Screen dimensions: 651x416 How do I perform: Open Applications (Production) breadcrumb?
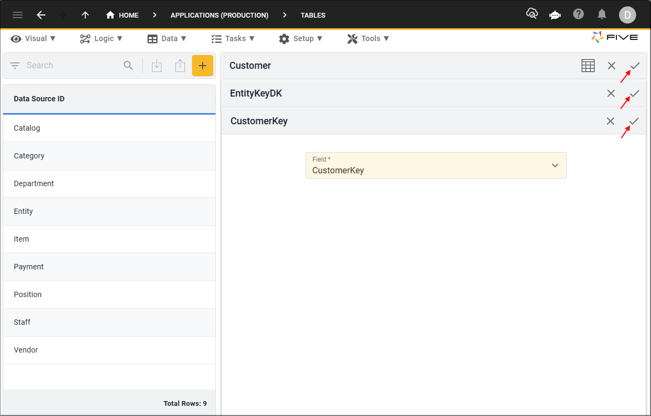click(219, 15)
